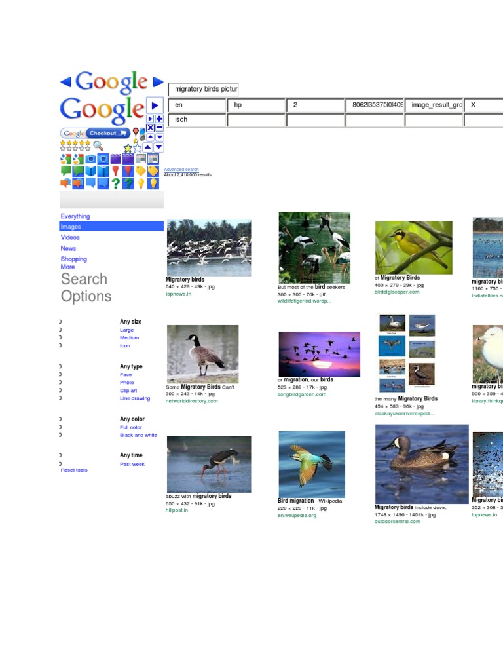The image size is (503, 671).
Task: Filter by Face image type
Action: 126,374
